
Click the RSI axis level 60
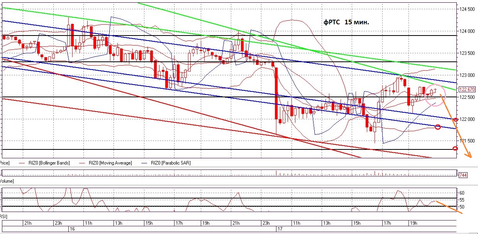[461, 193]
